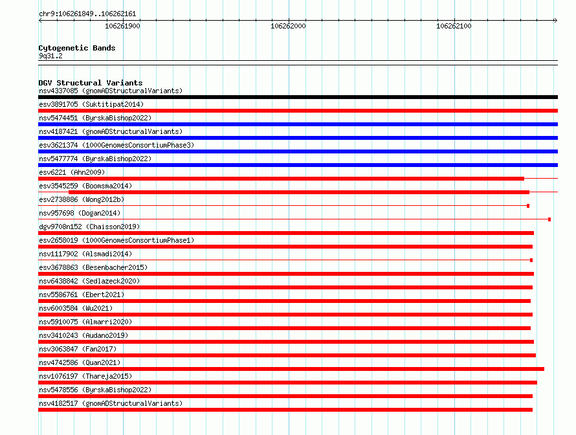The image size is (576, 435).
Task: Open variant esv2658019 1000GenomesConsortiumPhase1 label
Action: (x=116, y=240)
